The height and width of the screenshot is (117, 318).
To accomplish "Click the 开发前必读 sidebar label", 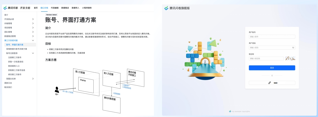I will (x=9, y=19).
